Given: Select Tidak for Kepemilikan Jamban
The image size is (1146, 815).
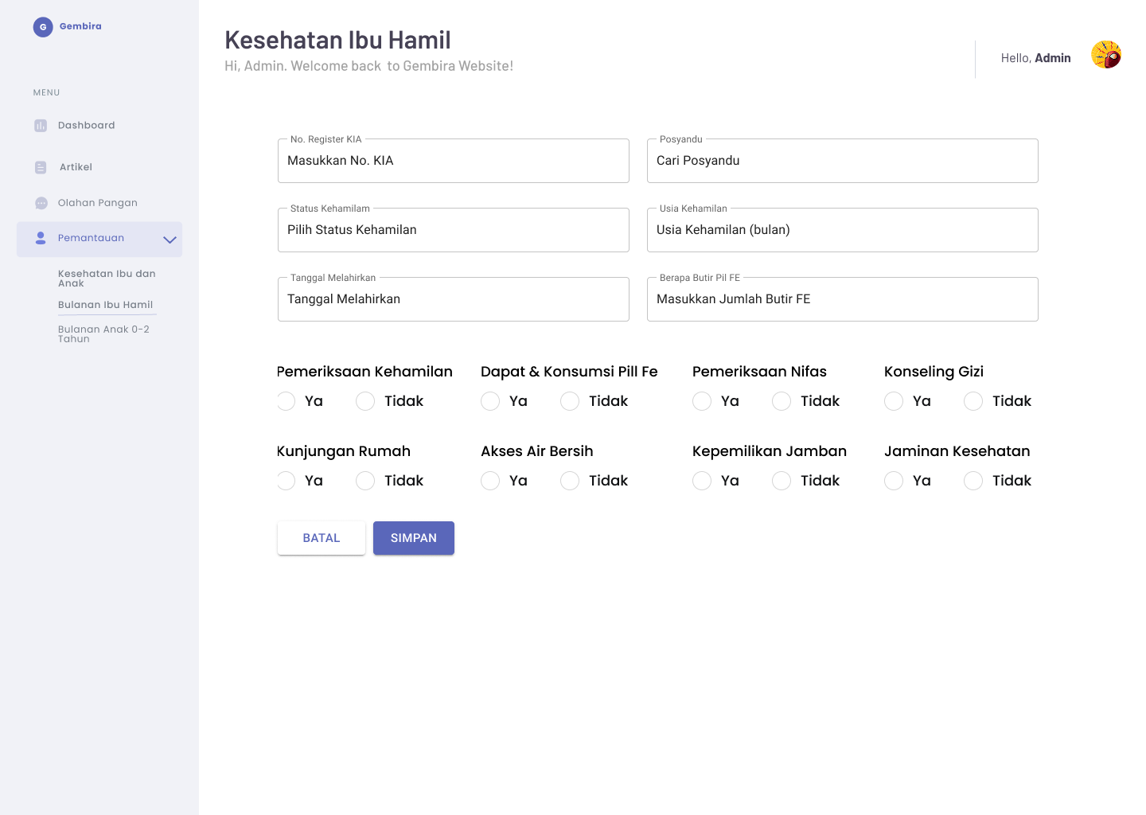Looking at the screenshot, I should click(782, 481).
